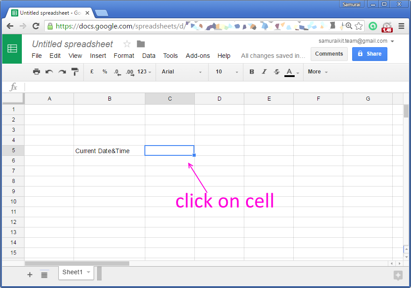The image size is (411, 288).
Task: Undo the last action
Action: 49,72
